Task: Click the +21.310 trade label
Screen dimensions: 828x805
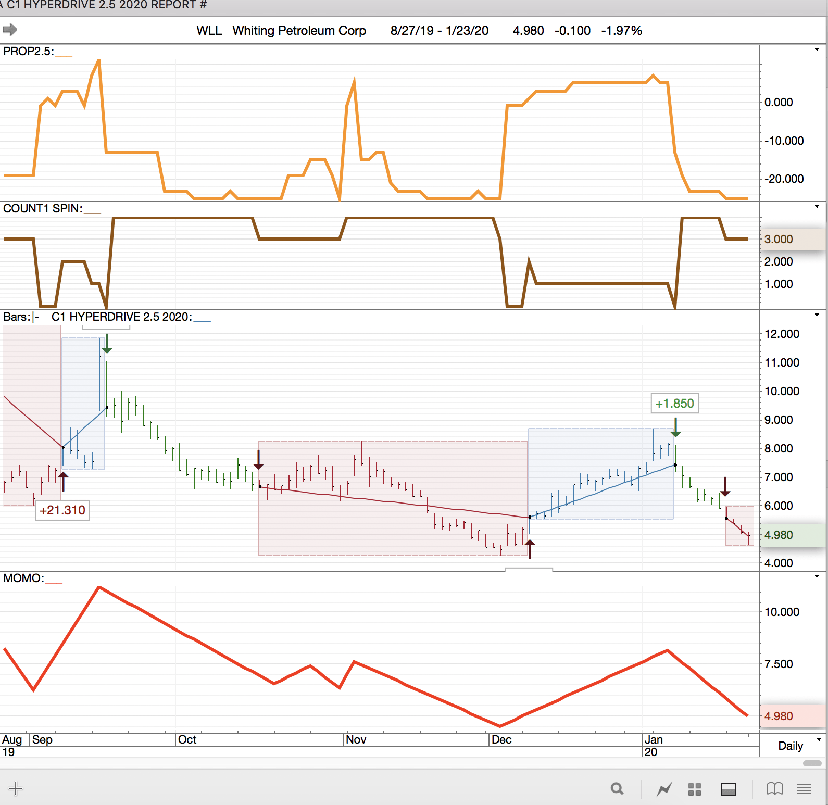Action: 62,510
